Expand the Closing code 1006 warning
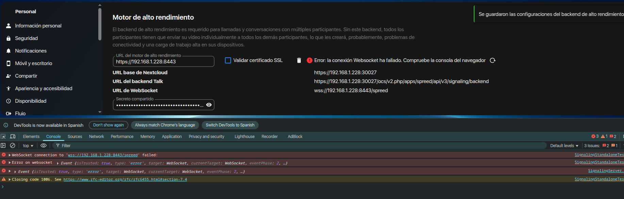The width and height of the screenshot is (624, 199). coord(10,180)
